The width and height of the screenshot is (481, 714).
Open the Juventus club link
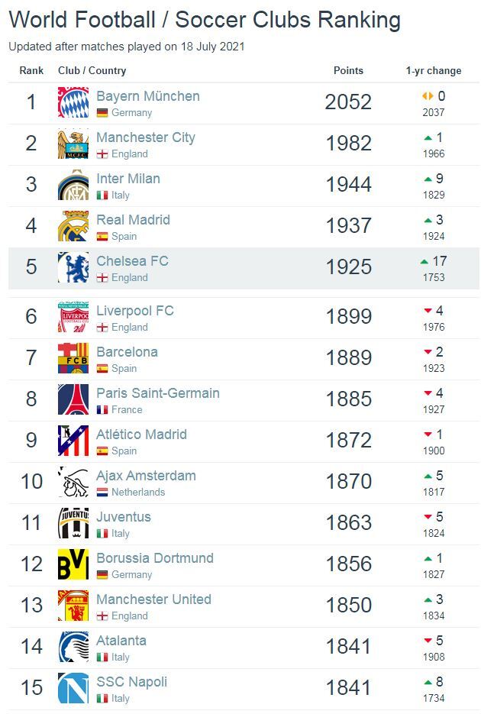(x=124, y=517)
